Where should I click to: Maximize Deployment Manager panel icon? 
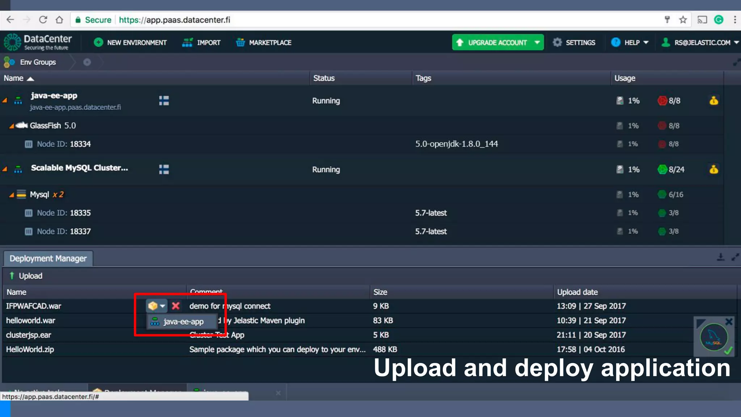click(x=735, y=257)
